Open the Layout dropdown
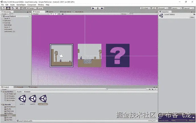The height and width of the screenshot is (123, 196). tap(189, 8)
